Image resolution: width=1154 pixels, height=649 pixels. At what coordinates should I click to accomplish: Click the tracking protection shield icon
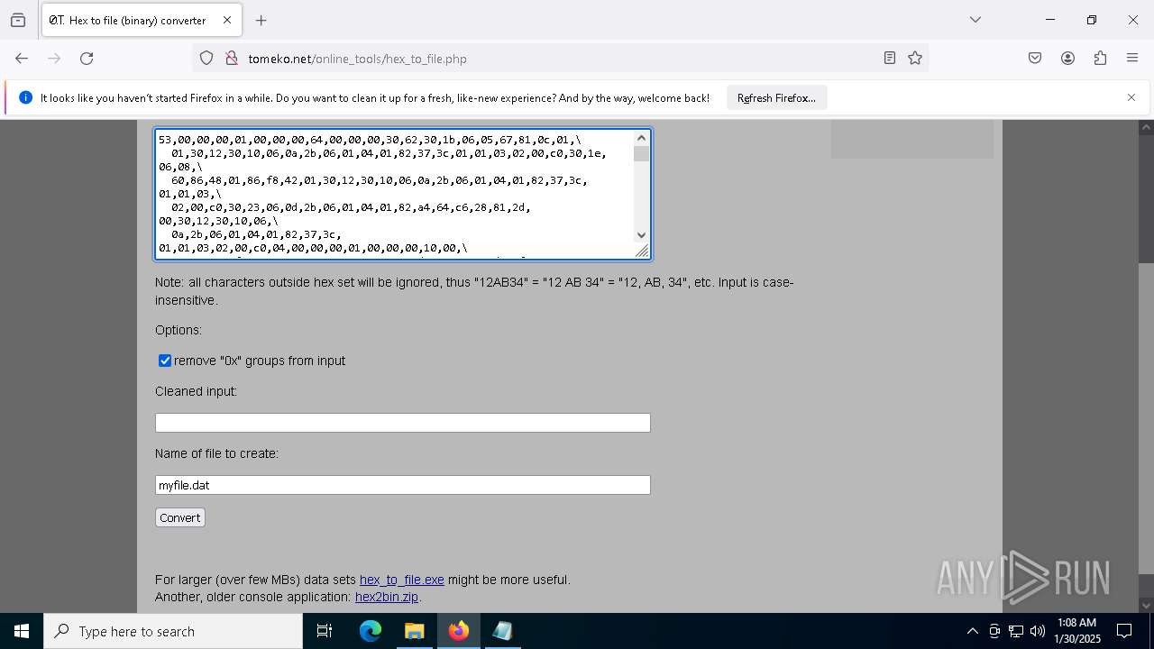(x=206, y=59)
